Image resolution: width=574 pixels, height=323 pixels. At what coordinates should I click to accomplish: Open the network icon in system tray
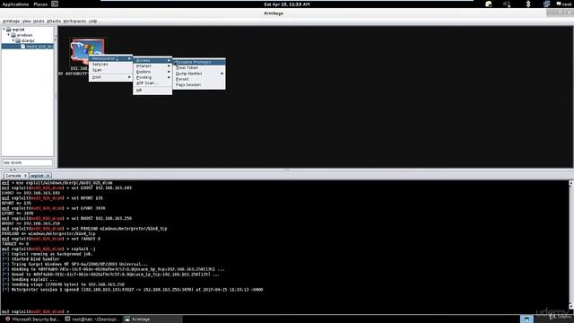click(546, 4)
